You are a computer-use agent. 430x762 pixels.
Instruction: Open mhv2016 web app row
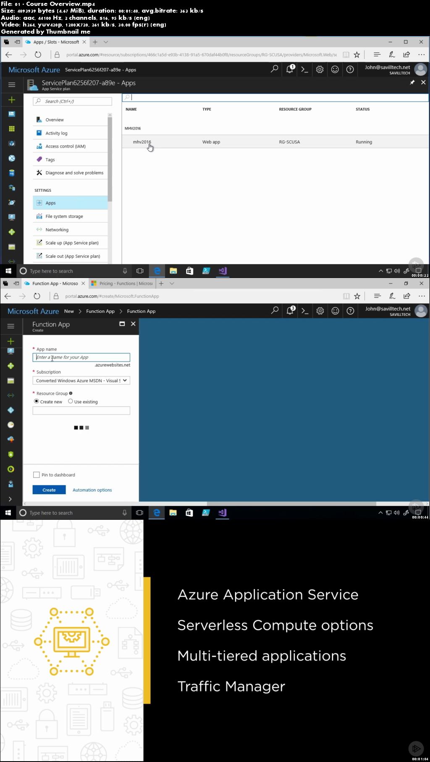click(275, 142)
